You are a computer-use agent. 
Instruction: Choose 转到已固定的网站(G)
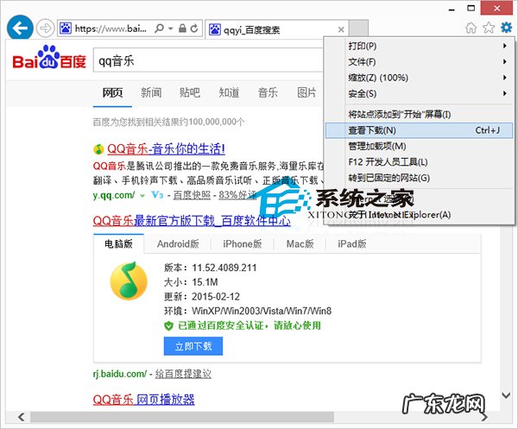pyautogui.click(x=419, y=178)
